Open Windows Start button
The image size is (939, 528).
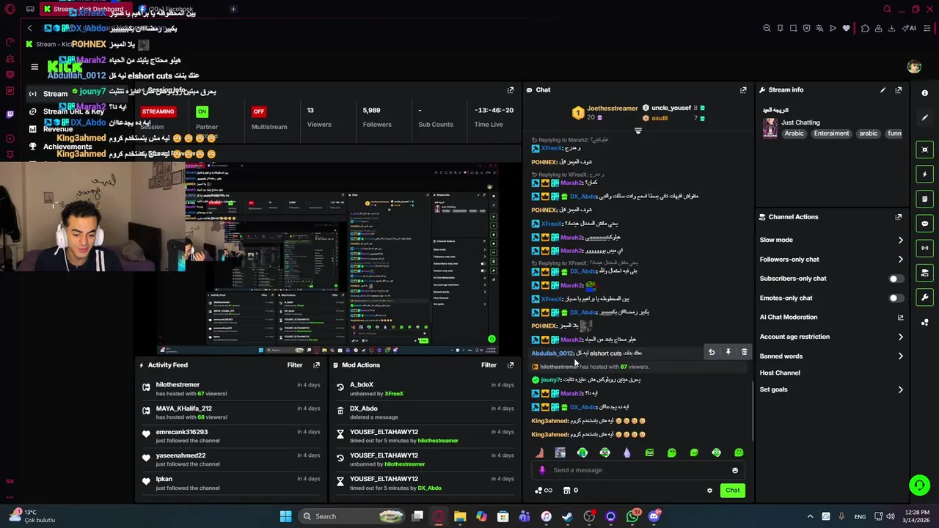click(285, 516)
